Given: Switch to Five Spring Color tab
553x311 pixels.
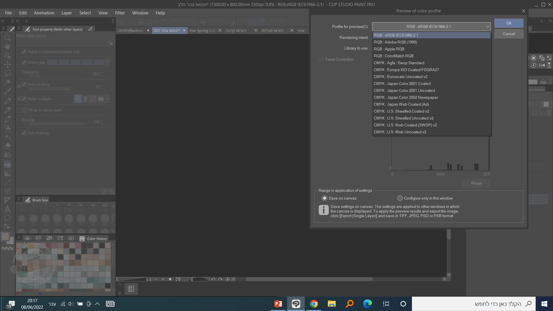Looking at the screenshot, I should point(202,31).
